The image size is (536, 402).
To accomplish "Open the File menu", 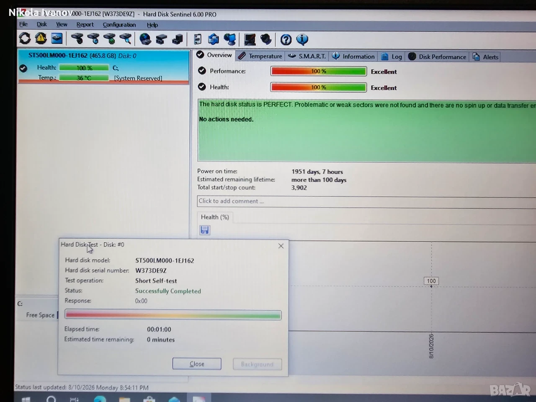I will click(x=23, y=24).
